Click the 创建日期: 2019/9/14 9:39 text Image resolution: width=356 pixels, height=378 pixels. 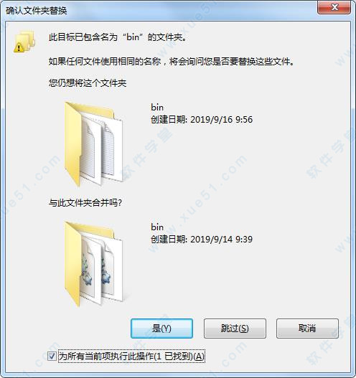(x=202, y=240)
